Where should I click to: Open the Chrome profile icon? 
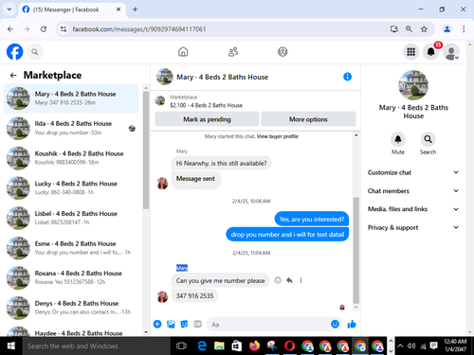click(x=447, y=29)
